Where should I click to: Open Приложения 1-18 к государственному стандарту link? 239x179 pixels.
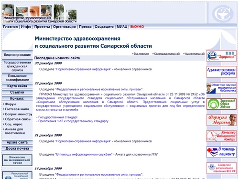[x=73, y=121]
